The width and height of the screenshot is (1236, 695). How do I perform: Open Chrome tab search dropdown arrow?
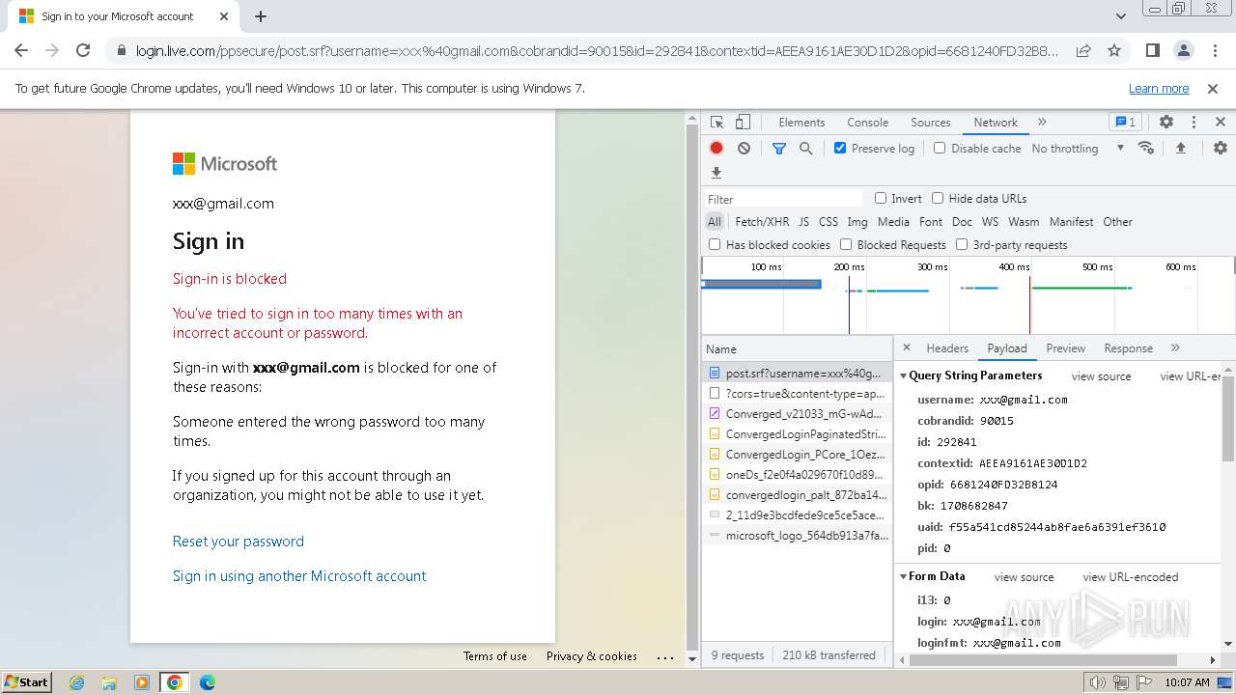click(x=1121, y=16)
